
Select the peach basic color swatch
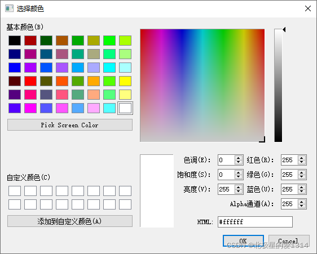coord(94,95)
